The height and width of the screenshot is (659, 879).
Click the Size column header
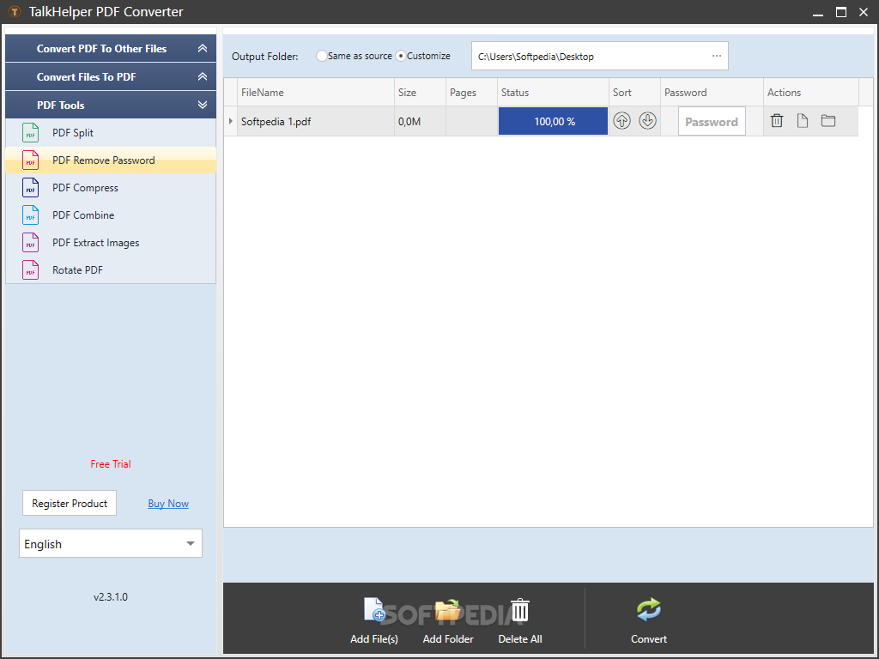point(420,93)
